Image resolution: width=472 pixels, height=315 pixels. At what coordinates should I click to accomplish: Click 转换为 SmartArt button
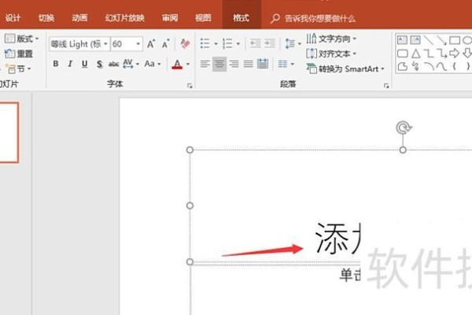tap(345, 69)
